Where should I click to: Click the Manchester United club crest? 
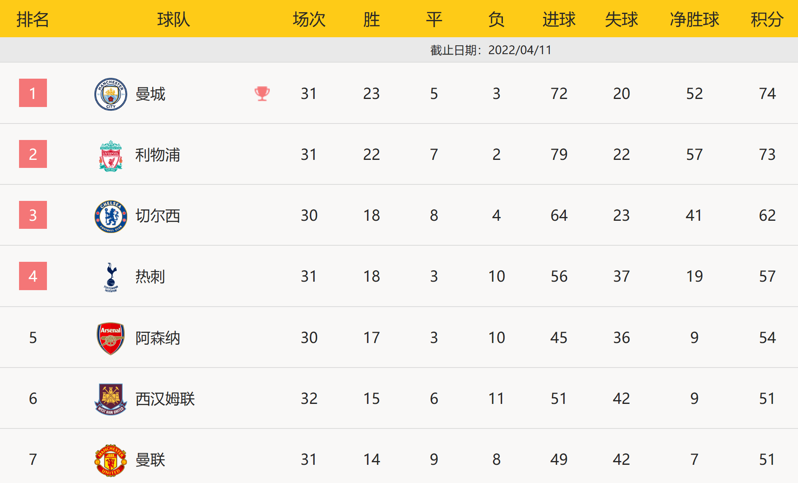[x=110, y=460]
